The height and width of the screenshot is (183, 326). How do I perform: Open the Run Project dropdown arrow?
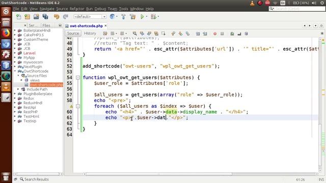pyautogui.click(x=147, y=17)
